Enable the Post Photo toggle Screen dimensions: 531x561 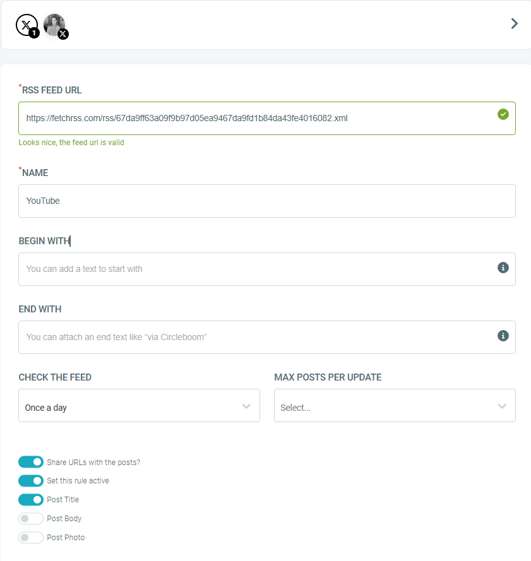point(31,538)
